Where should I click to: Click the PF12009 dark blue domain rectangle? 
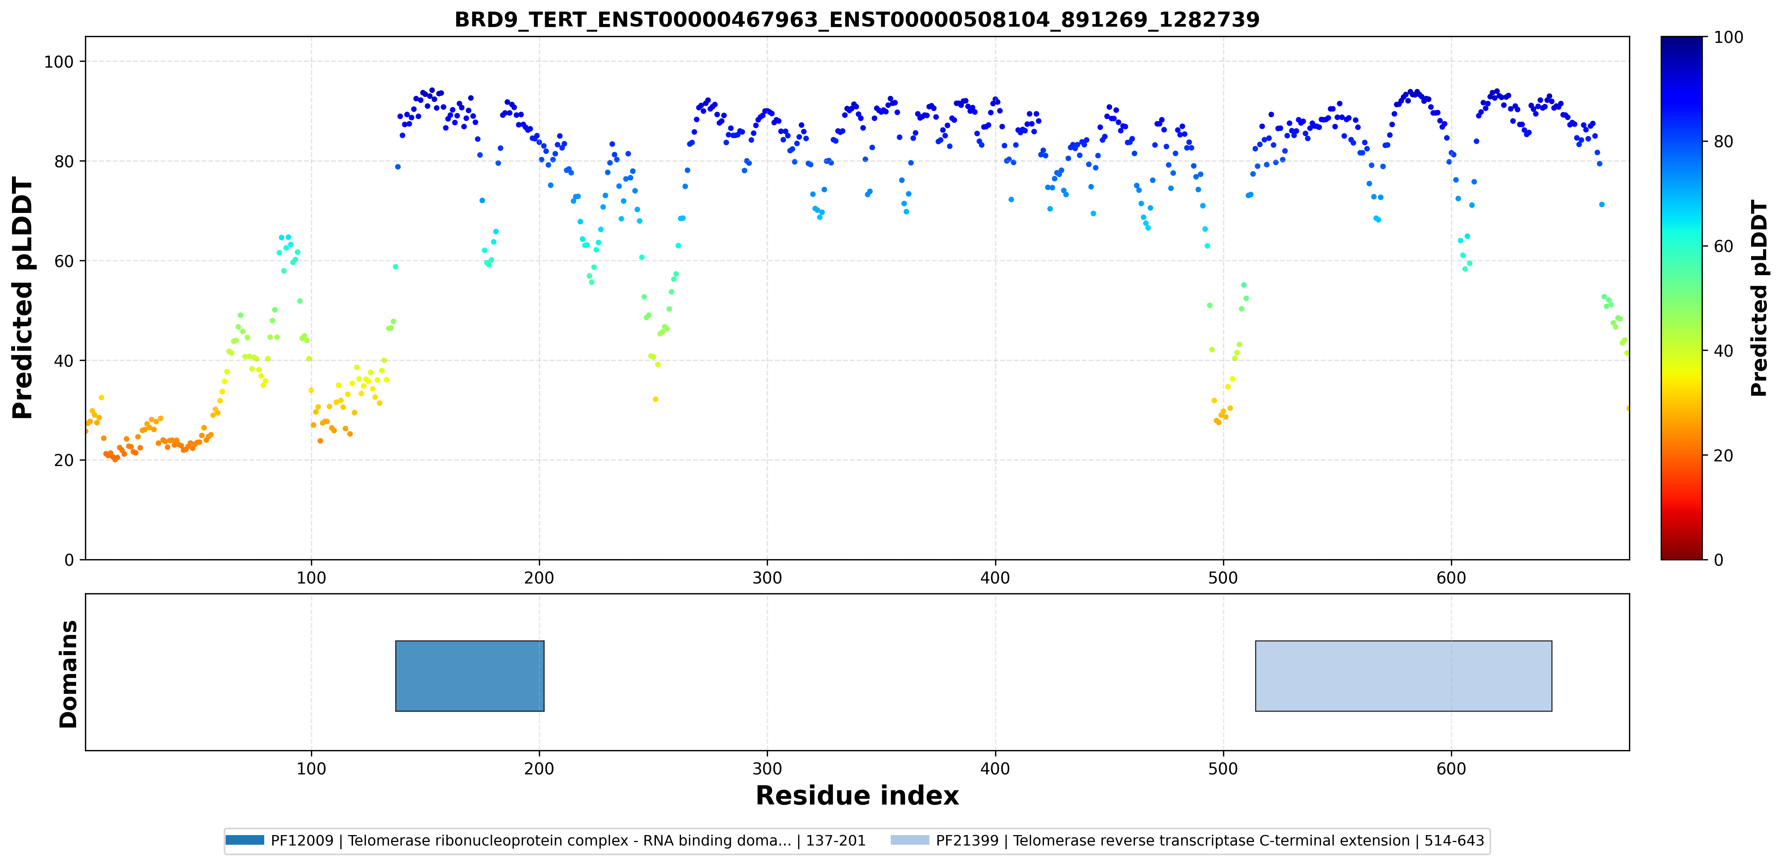pos(470,675)
